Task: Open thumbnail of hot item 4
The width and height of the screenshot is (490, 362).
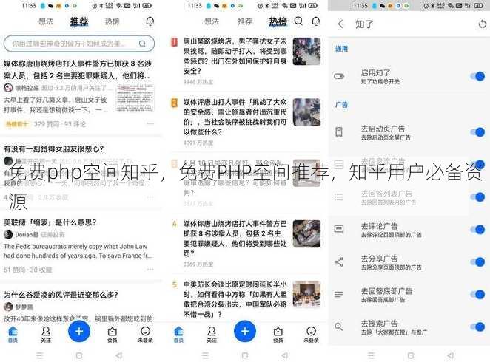Action: pos(306,234)
